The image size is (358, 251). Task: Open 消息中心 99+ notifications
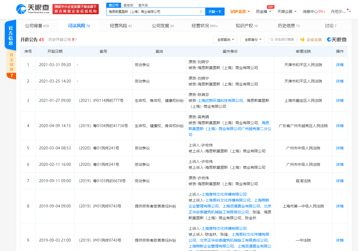pyautogui.click(x=314, y=12)
